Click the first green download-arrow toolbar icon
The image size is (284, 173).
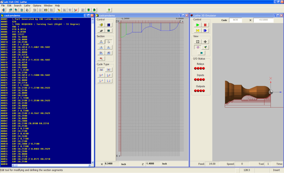pyautogui.click(x=88, y=10)
